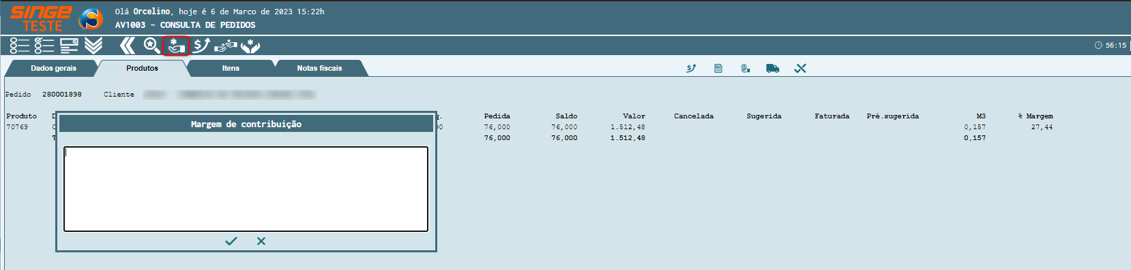The image size is (1131, 270).
Task: Click the truck delivery icon
Action: 773,68
